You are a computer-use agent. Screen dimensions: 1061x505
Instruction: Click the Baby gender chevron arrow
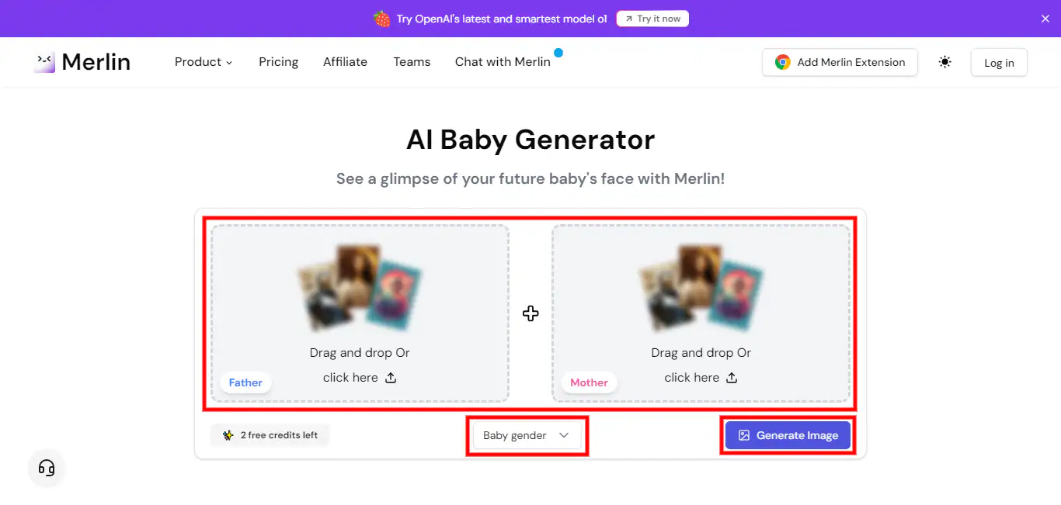coord(564,435)
